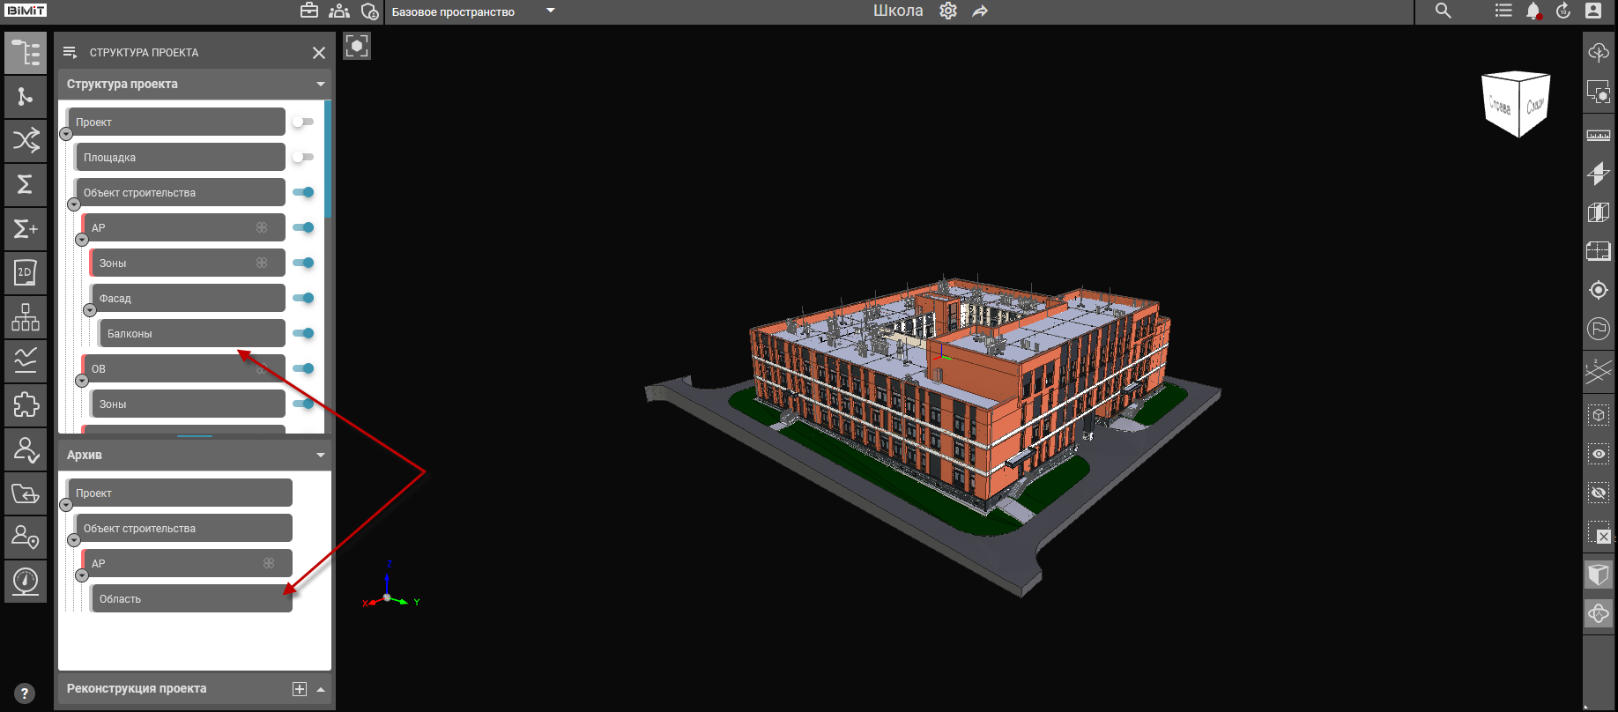Click the sigma summation icon in sidebar

click(x=26, y=184)
